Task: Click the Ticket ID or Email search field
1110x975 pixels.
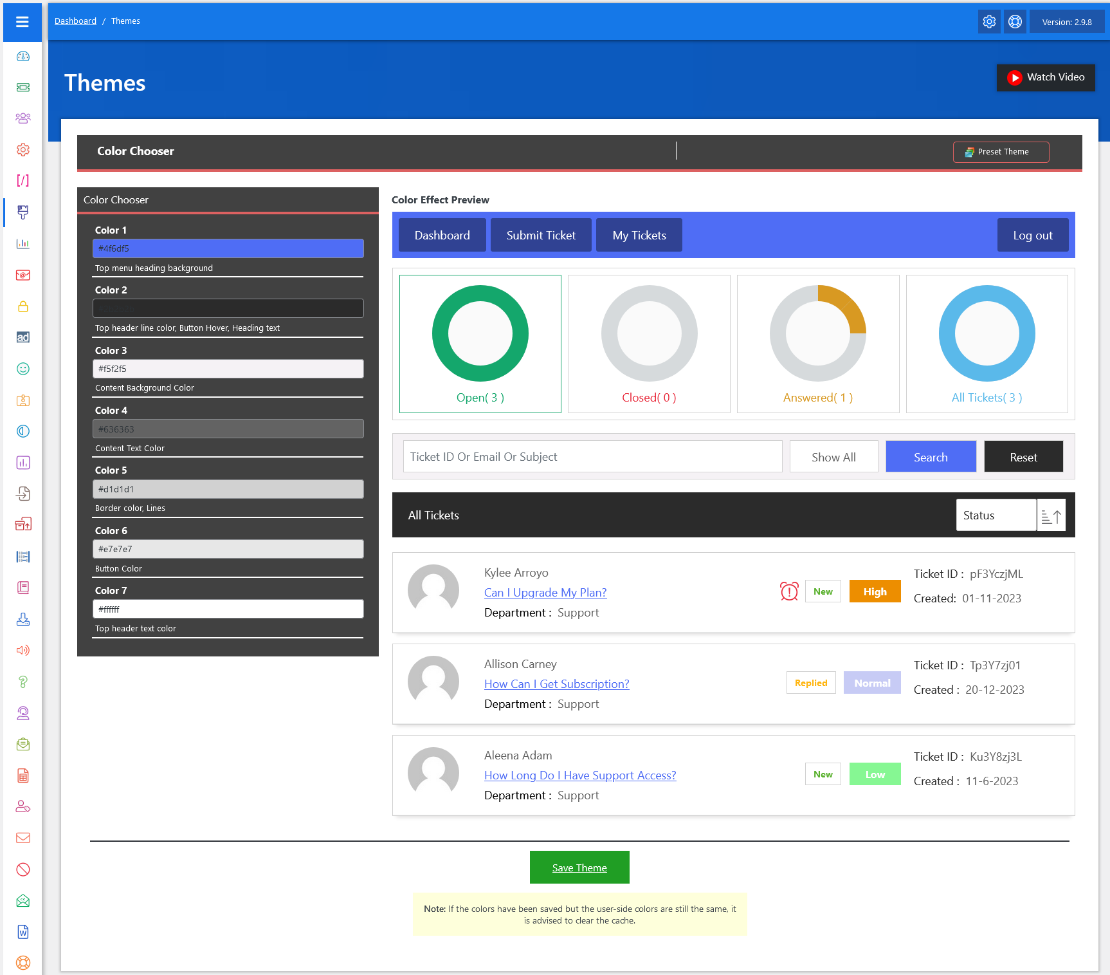Action: click(x=592, y=457)
